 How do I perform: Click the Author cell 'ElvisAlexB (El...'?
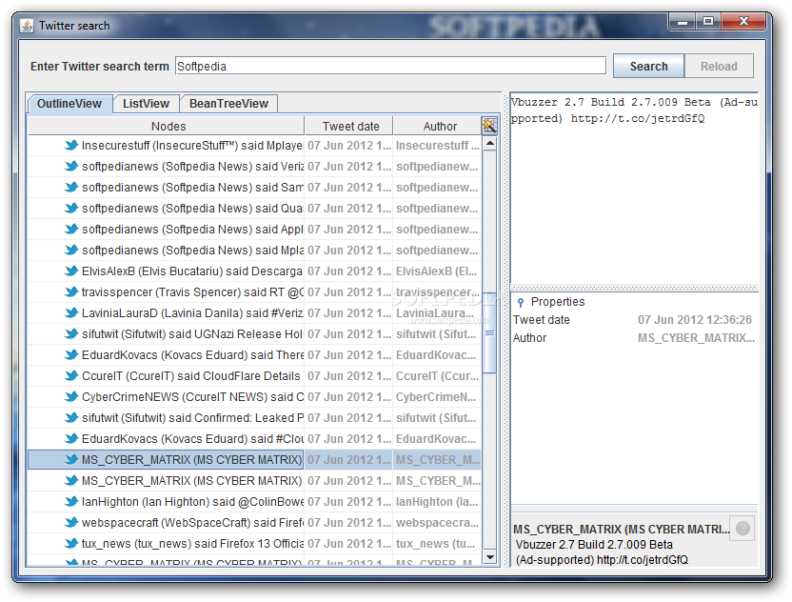pyautogui.click(x=437, y=271)
